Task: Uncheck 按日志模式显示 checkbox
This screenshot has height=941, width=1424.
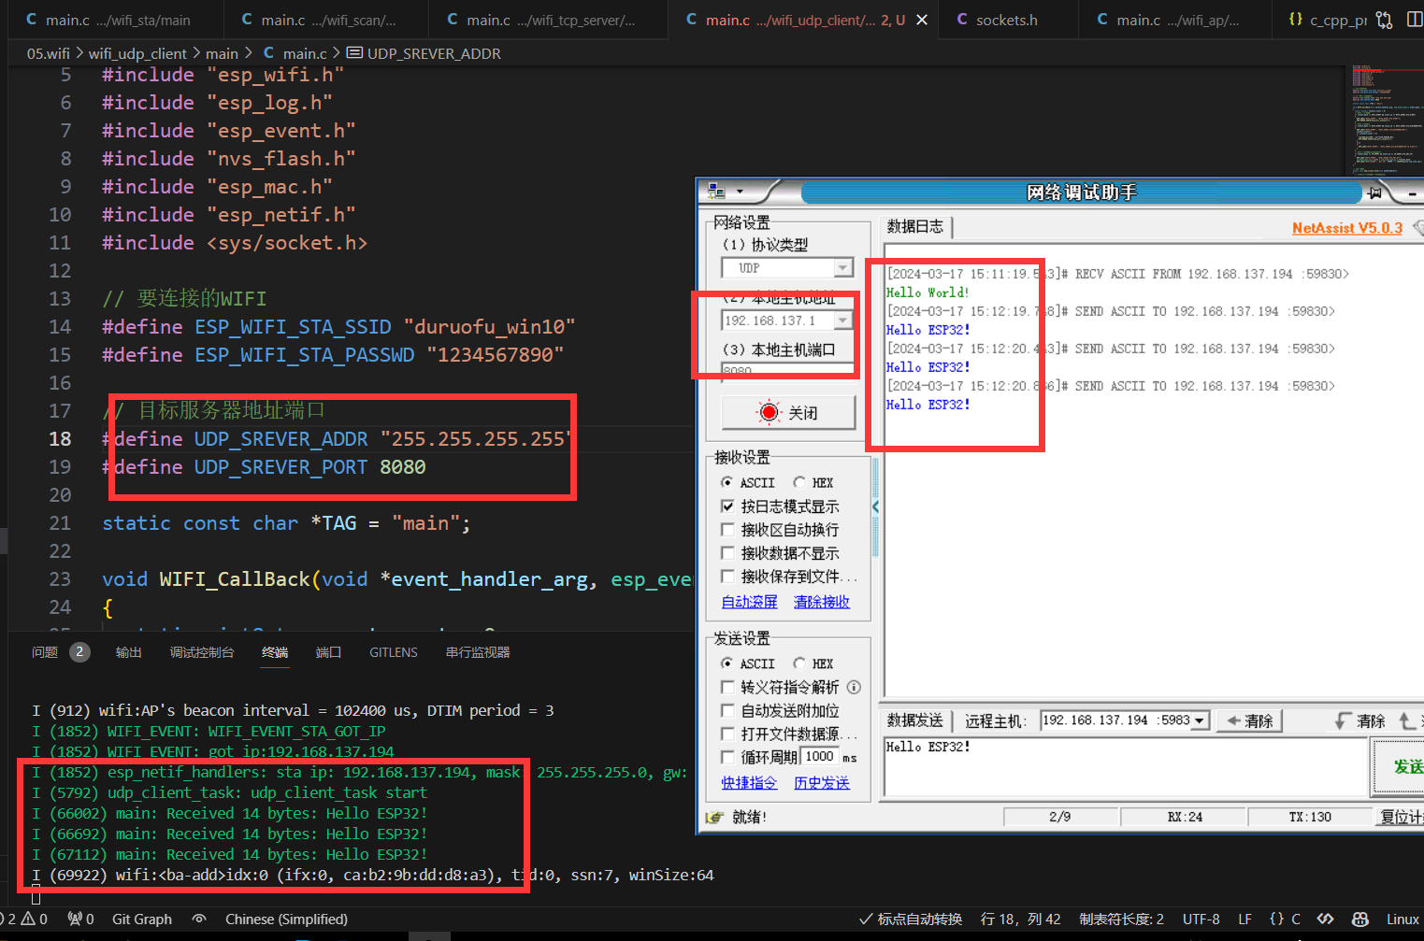Action: pyautogui.click(x=727, y=506)
